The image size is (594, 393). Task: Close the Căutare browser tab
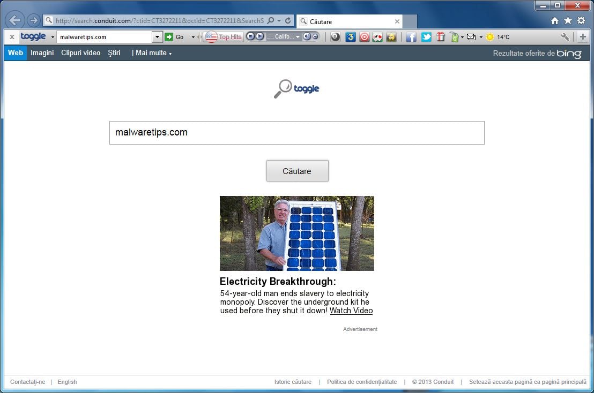coord(397,21)
